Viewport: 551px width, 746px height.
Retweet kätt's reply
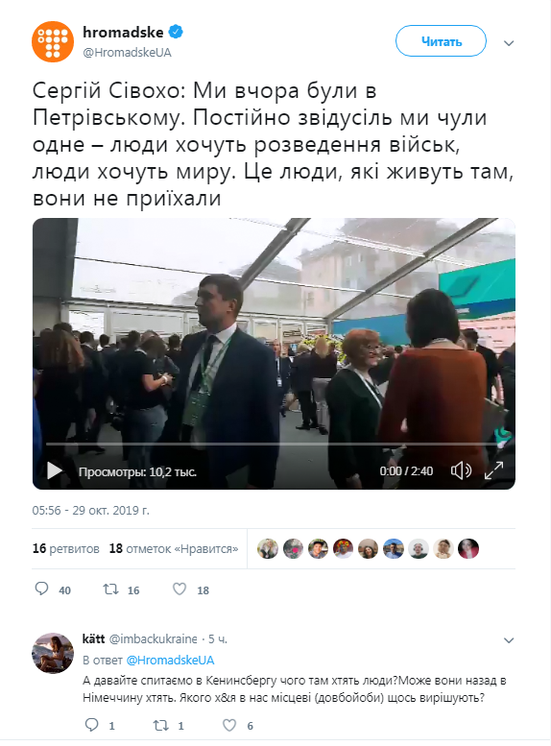coord(161,725)
